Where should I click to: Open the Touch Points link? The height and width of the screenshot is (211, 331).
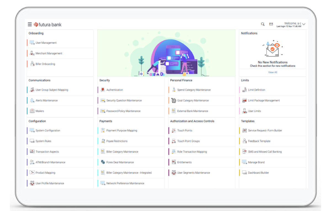(185, 130)
